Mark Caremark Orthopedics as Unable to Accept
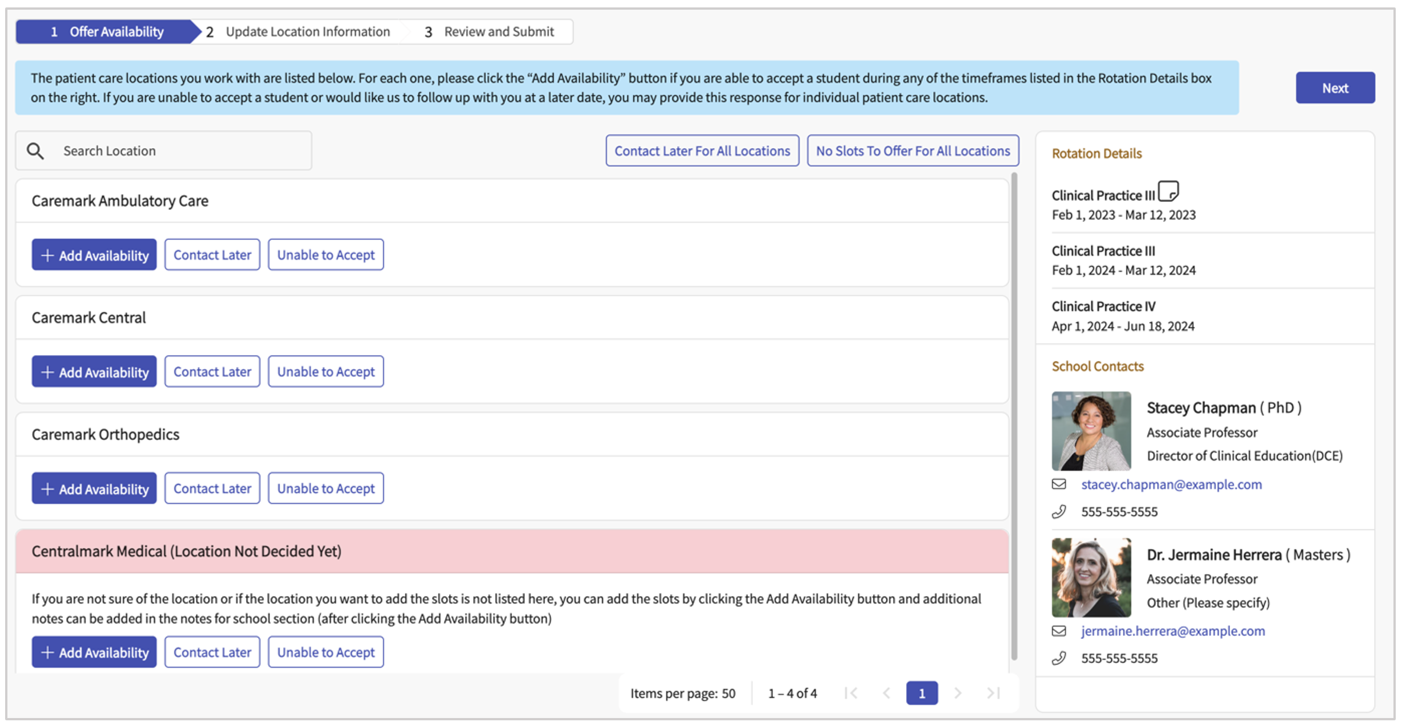Screen dimensions: 1402x726 [x=325, y=488]
